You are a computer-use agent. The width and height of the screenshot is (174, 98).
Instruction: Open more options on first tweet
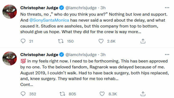[x=167, y=8]
